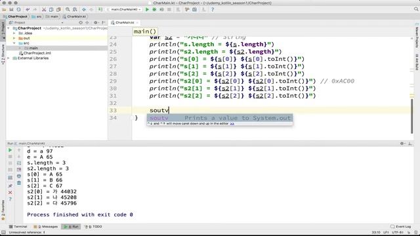
Task: Open the 1: Project side tool tab
Action: pos(3,30)
